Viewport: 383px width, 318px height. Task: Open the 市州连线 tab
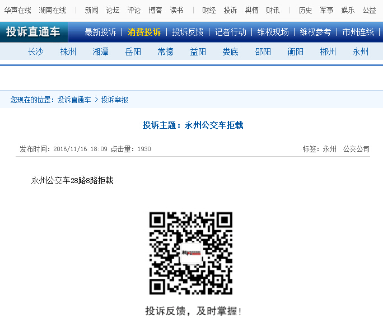(x=358, y=32)
